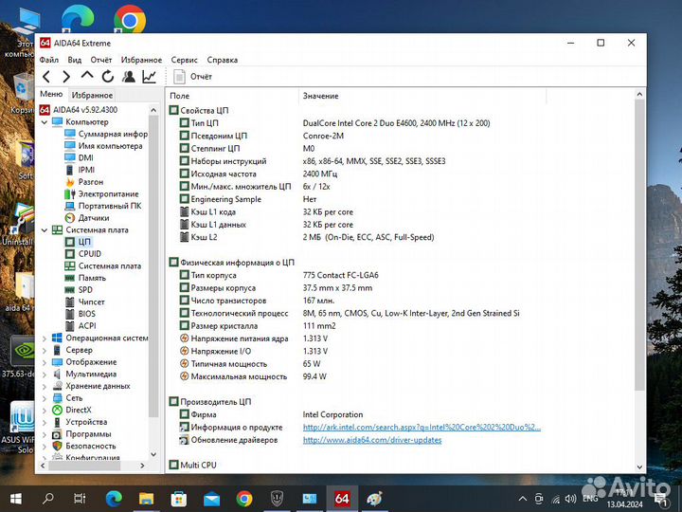Switch to the Избранное tab in the sidebar
This screenshot has width=682, height=512.
click(92, 95)
